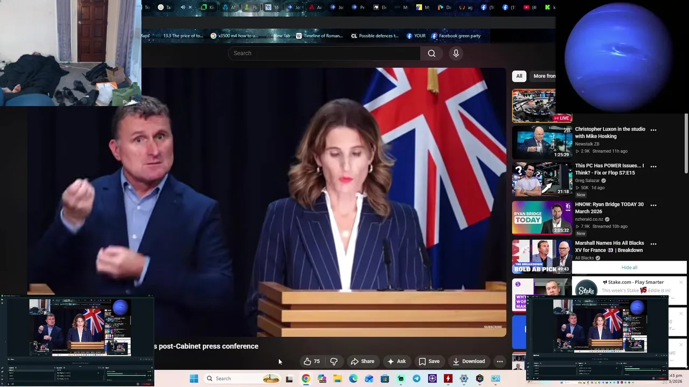Click the Windows taskbar Search box
This screenshot has height=387, width=689.
click(242, 378)
